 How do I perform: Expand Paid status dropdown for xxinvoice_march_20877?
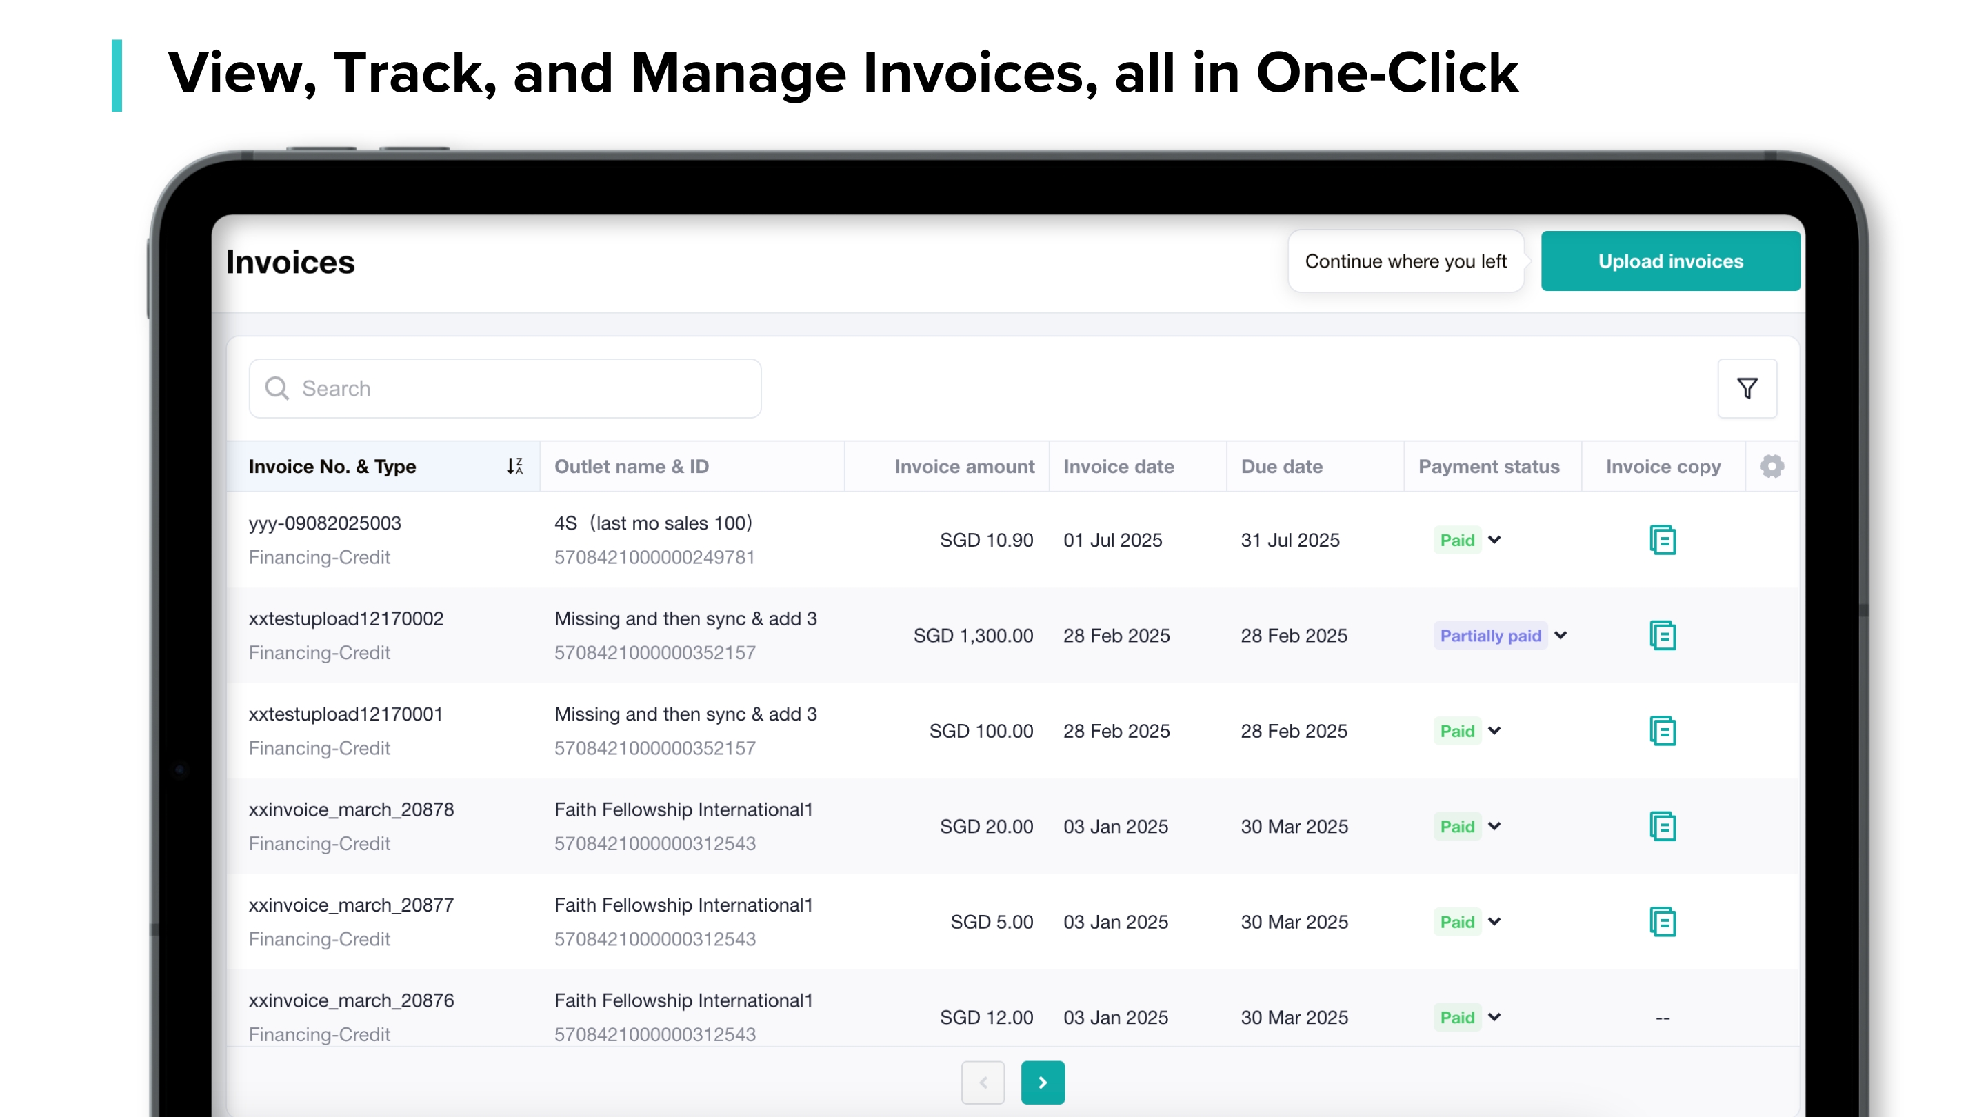tap(1494, 923)
